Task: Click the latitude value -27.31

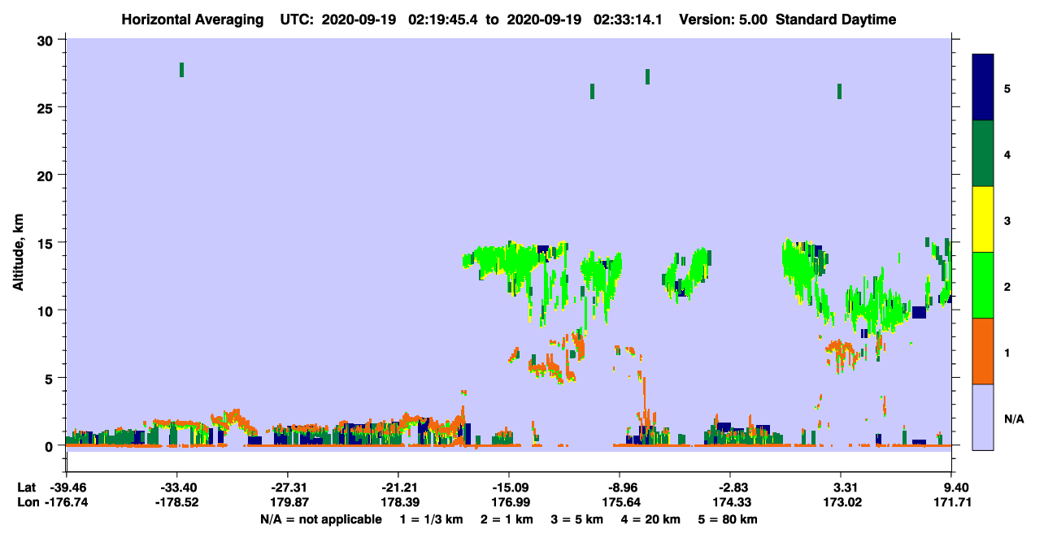Action: point(288,487)
